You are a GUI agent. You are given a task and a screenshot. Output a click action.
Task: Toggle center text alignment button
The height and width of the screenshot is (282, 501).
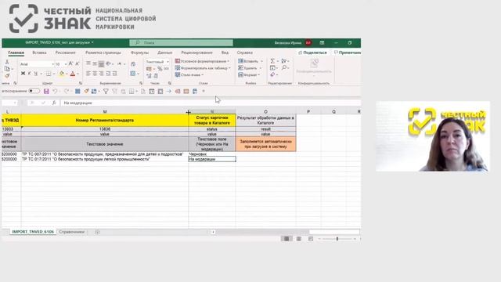[95, 74]
